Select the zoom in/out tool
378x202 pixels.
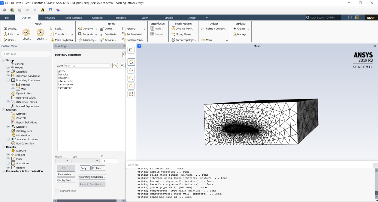[131, 78]
